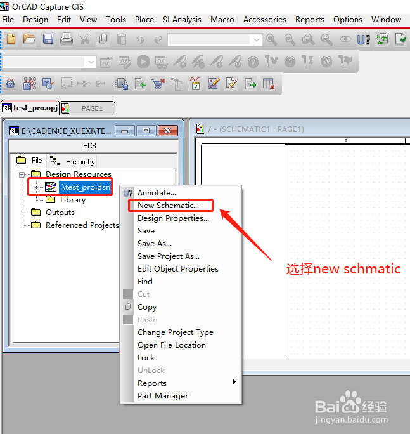Click the New document toolbar icon

tap(11, 39)
